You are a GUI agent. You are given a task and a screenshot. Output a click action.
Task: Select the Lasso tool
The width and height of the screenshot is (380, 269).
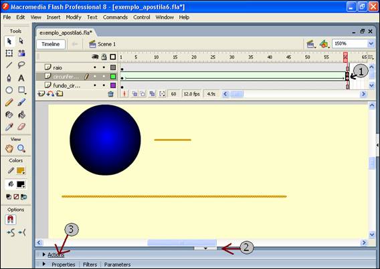(x=21, y=65)
